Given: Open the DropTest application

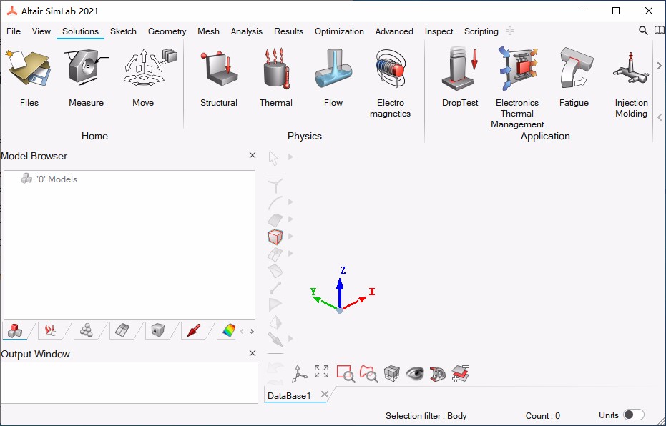Looking at the screenshot, I should tap(459, 69).
